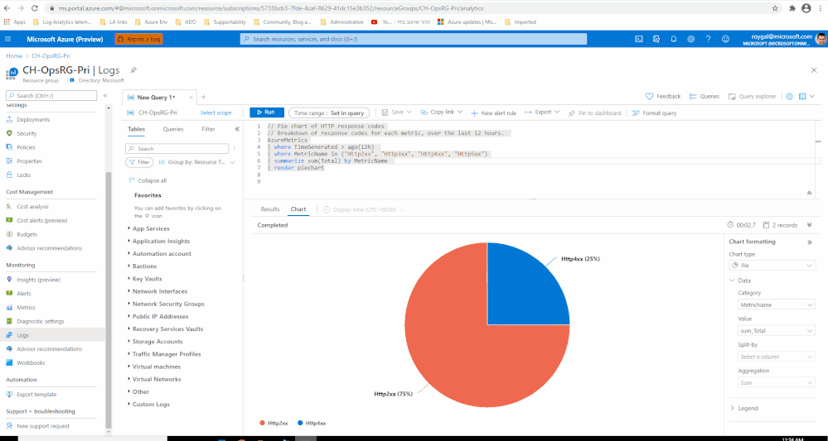Collapse the query editor pane
Image resolution: width=828 pixels, height=441 pixels.
[x=810, y=194]
